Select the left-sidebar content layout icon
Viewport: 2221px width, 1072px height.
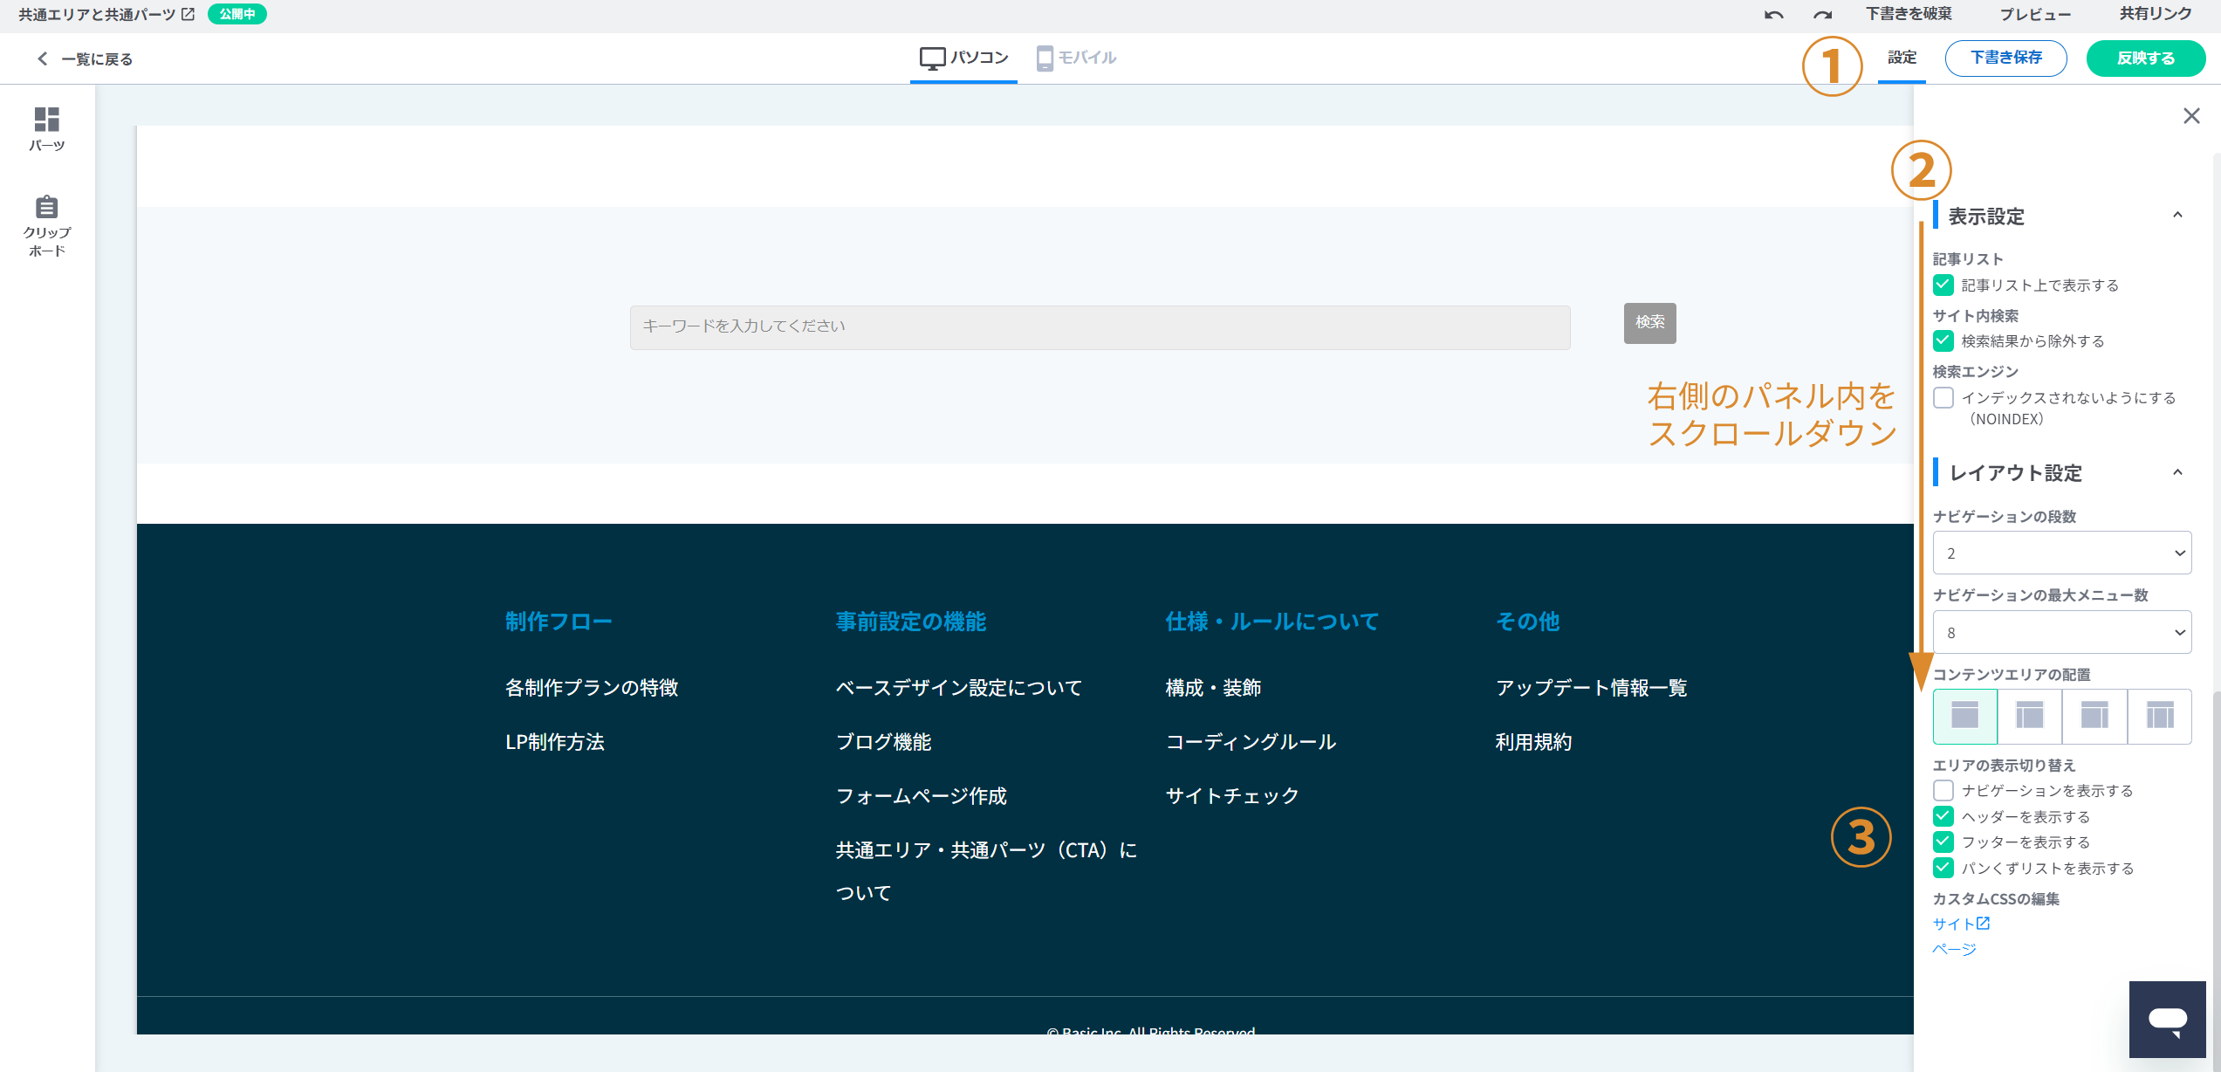[2030, 716]
